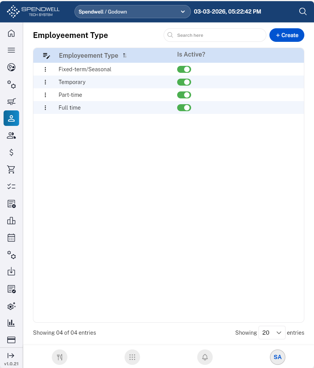Open the leaderboard podium icon in sidebar
The image size is (314, 368).
click(x=11, y=221)
